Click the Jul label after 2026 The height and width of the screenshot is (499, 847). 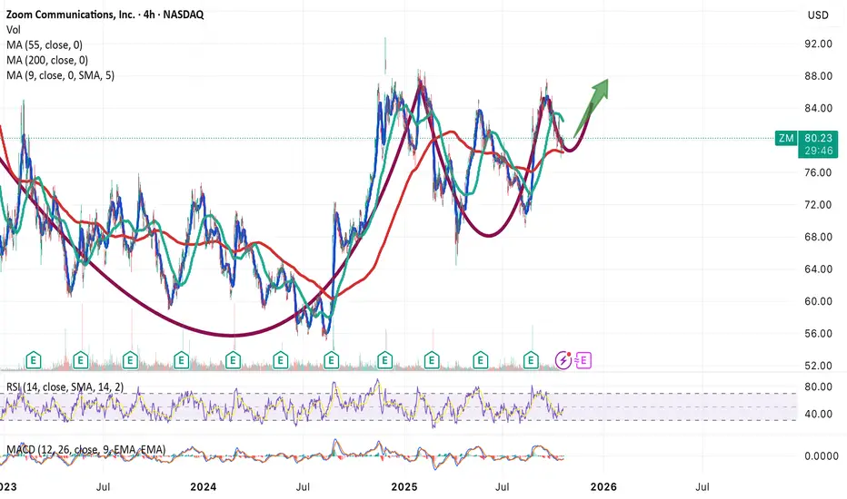point(703,486)
